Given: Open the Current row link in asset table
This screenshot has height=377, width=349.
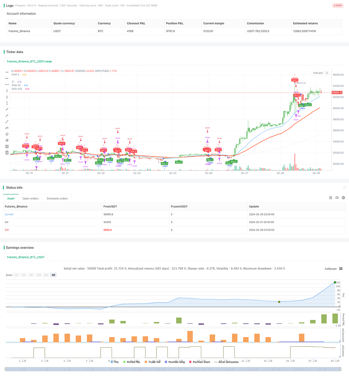Looking at the screenshot, I should click(x=9, y=214).
